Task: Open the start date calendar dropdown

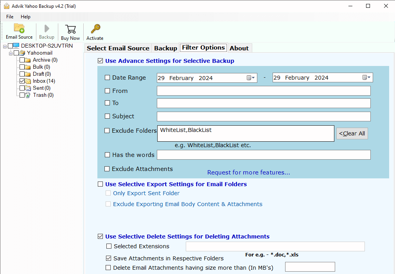Action: (251, 78)
